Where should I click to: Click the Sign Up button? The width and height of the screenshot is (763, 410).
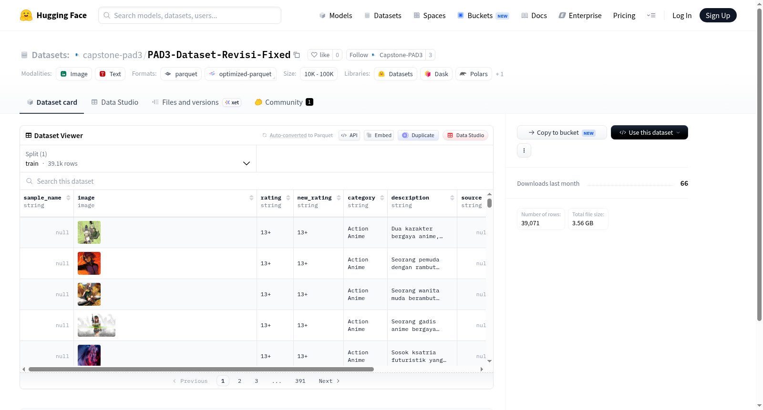pyautogui.click(x=718, y=15)
